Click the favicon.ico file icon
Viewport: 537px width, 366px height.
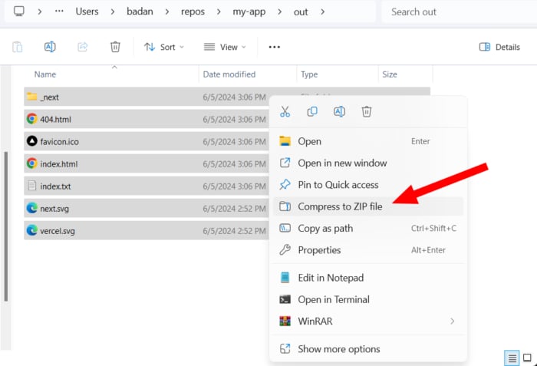pos(32,141)
